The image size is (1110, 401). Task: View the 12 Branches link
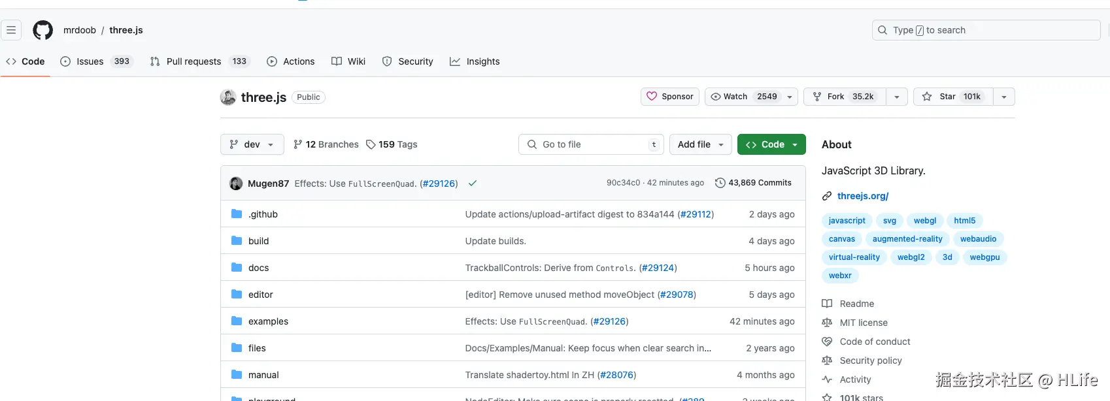326,144
